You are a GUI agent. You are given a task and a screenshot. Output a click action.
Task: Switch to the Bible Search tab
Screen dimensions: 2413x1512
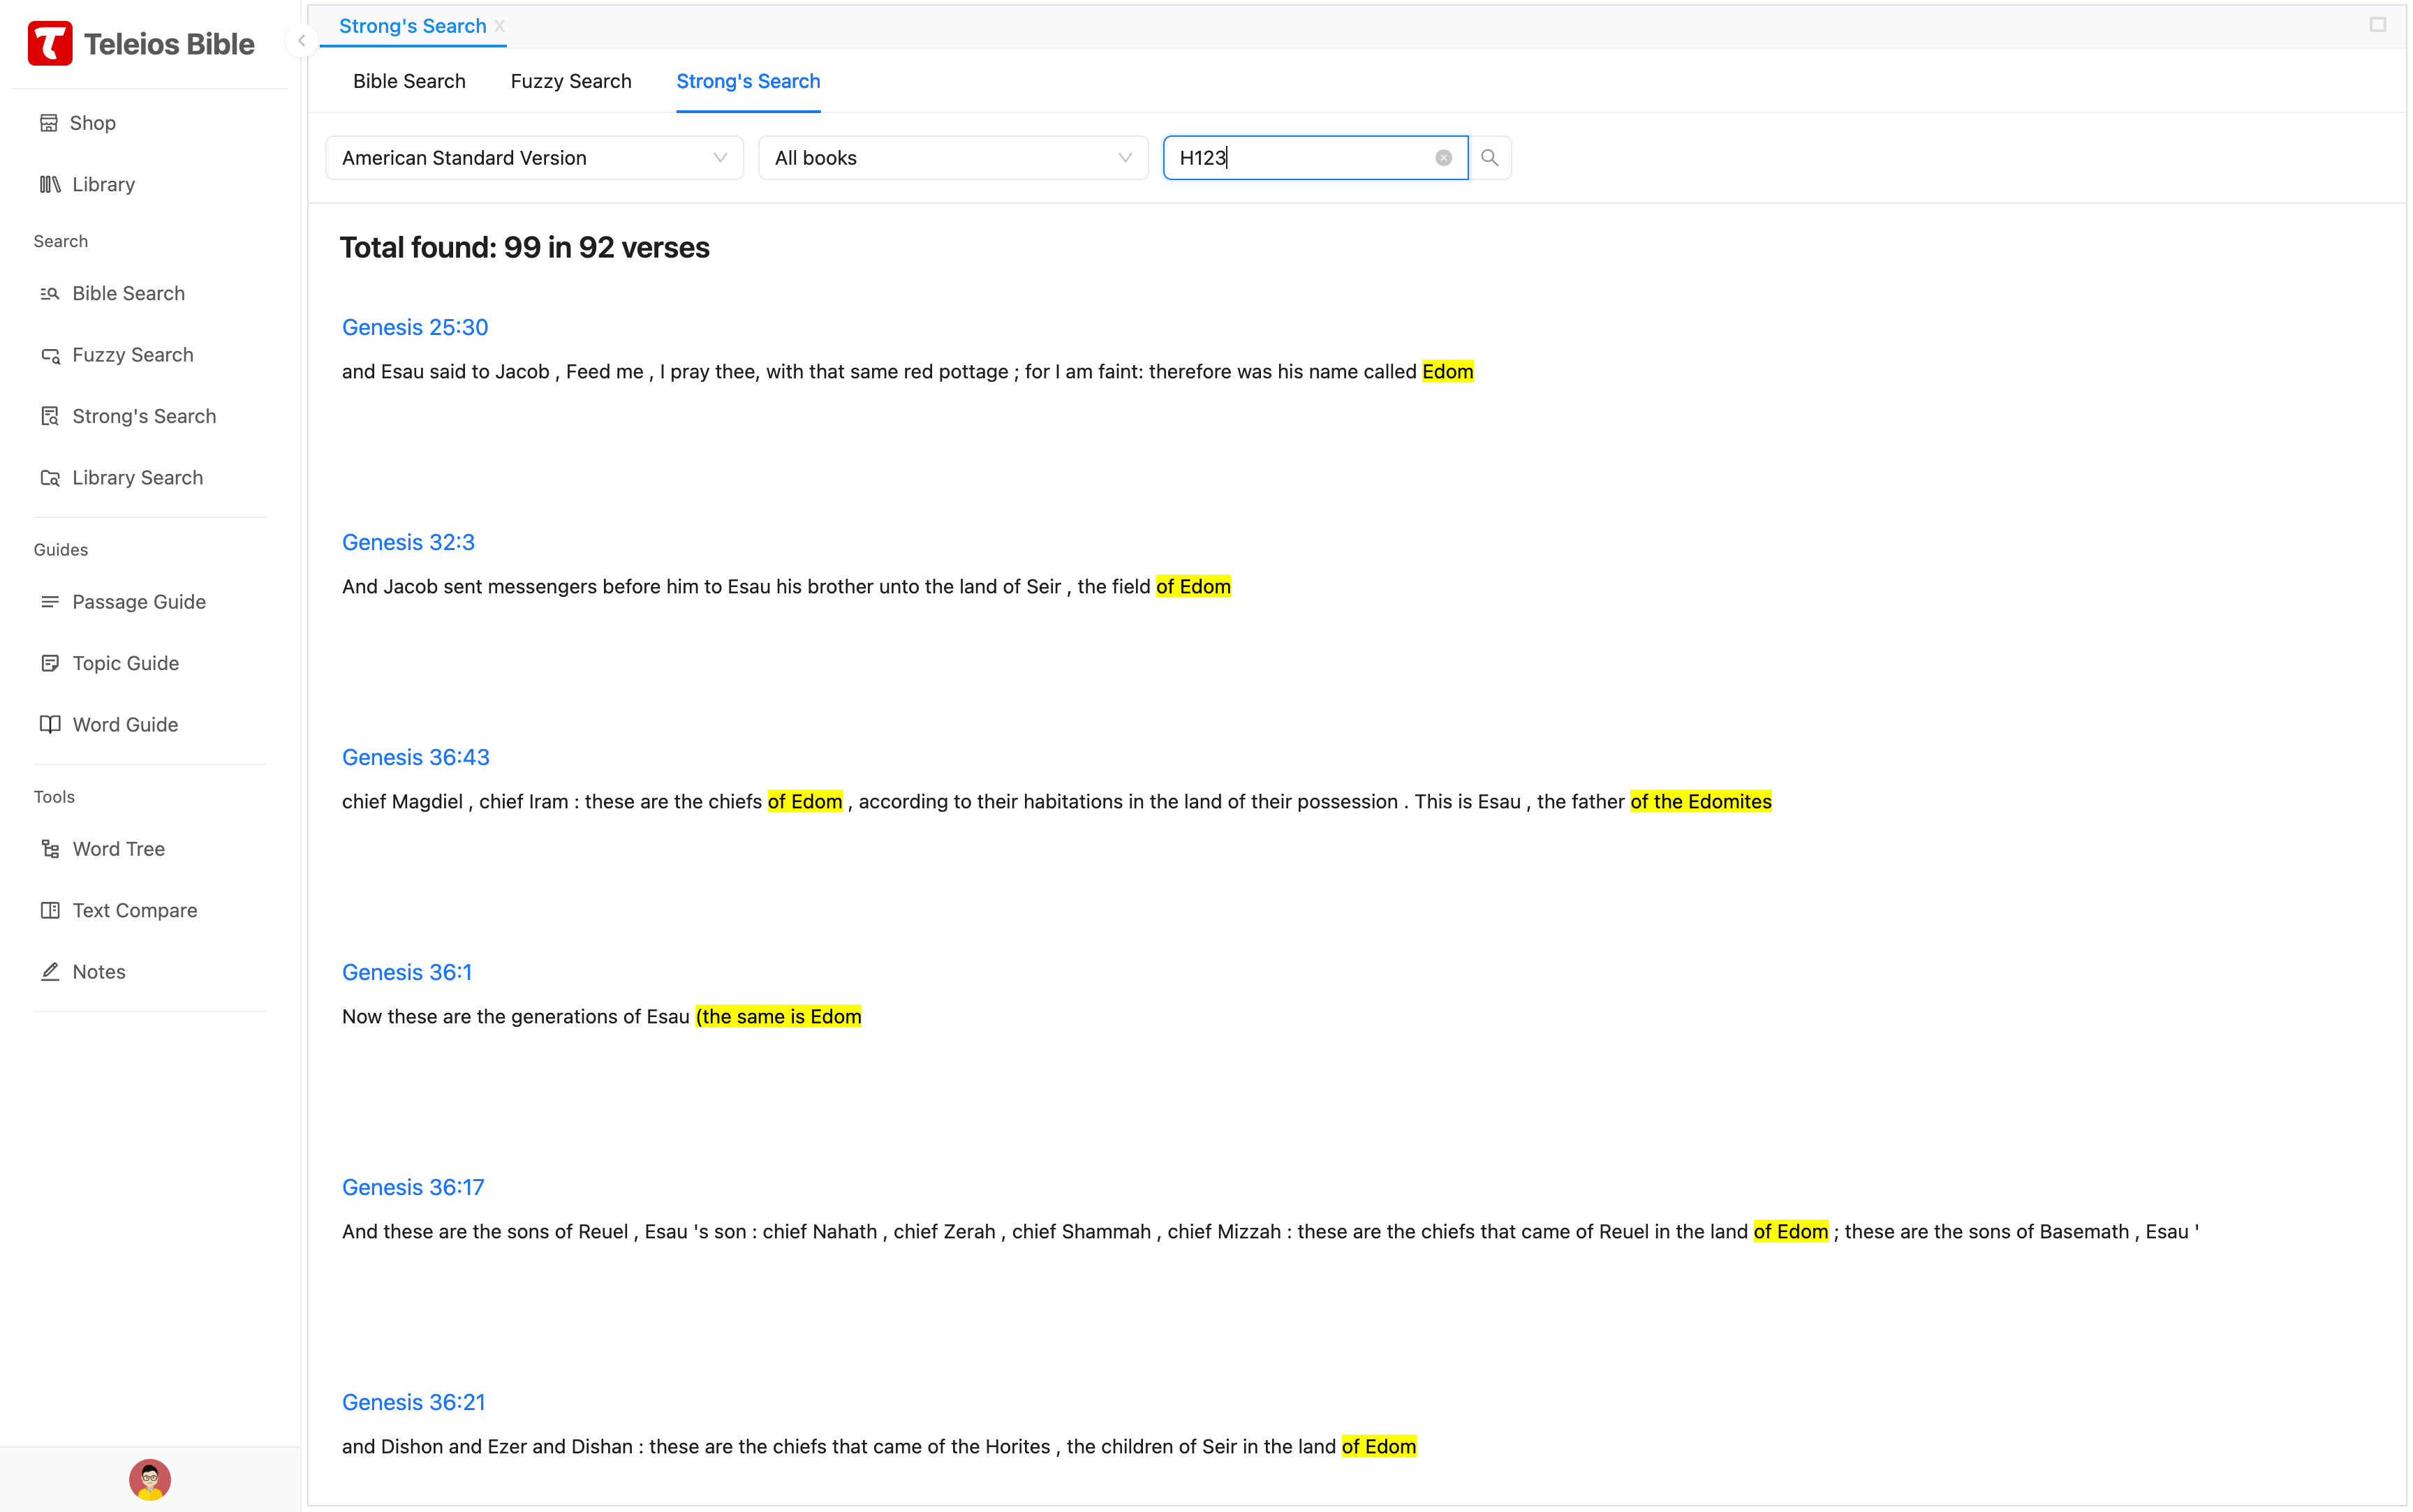(x=409, y=81)
